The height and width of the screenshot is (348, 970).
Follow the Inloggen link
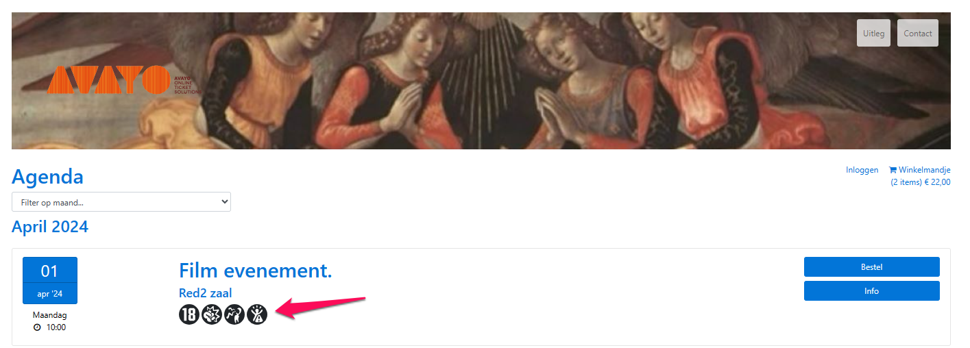[x=862, y=170]
